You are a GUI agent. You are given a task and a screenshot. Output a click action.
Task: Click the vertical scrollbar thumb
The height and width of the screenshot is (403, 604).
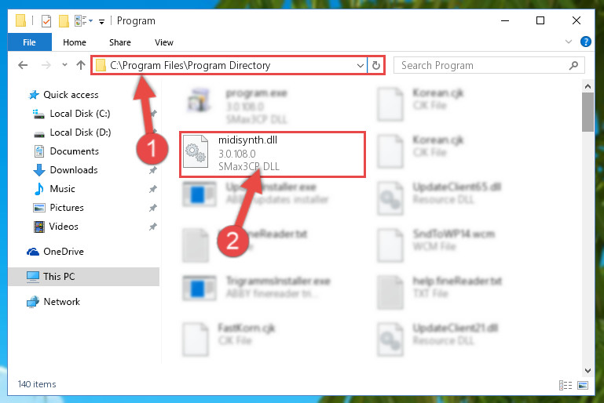point(588,112)
